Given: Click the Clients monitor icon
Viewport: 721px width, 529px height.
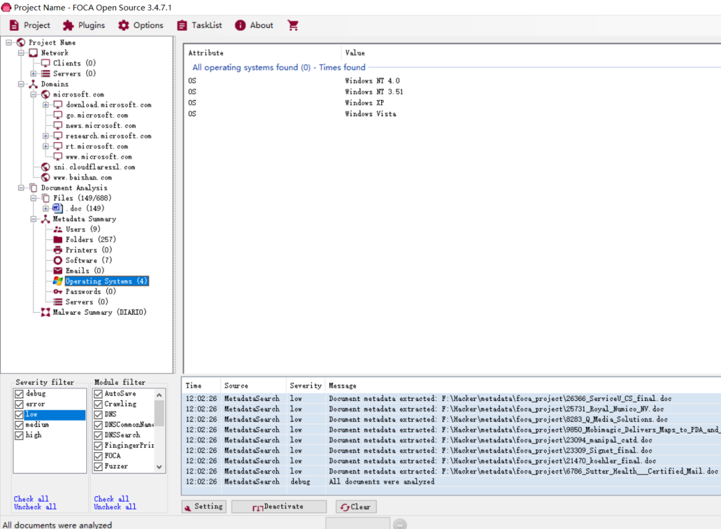Looking at the screenshot, I should click(x=45, y=63).
